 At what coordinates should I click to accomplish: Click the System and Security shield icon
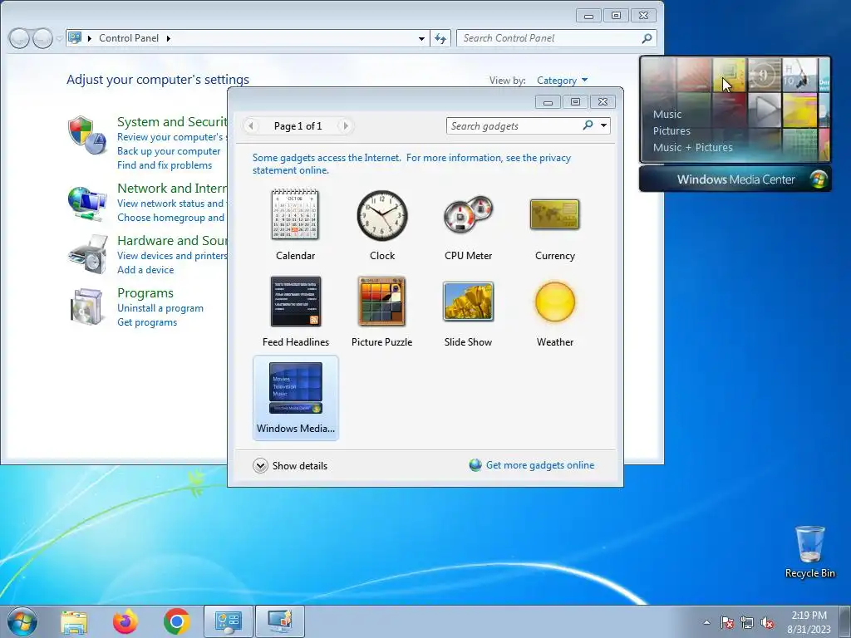[87, 135]
